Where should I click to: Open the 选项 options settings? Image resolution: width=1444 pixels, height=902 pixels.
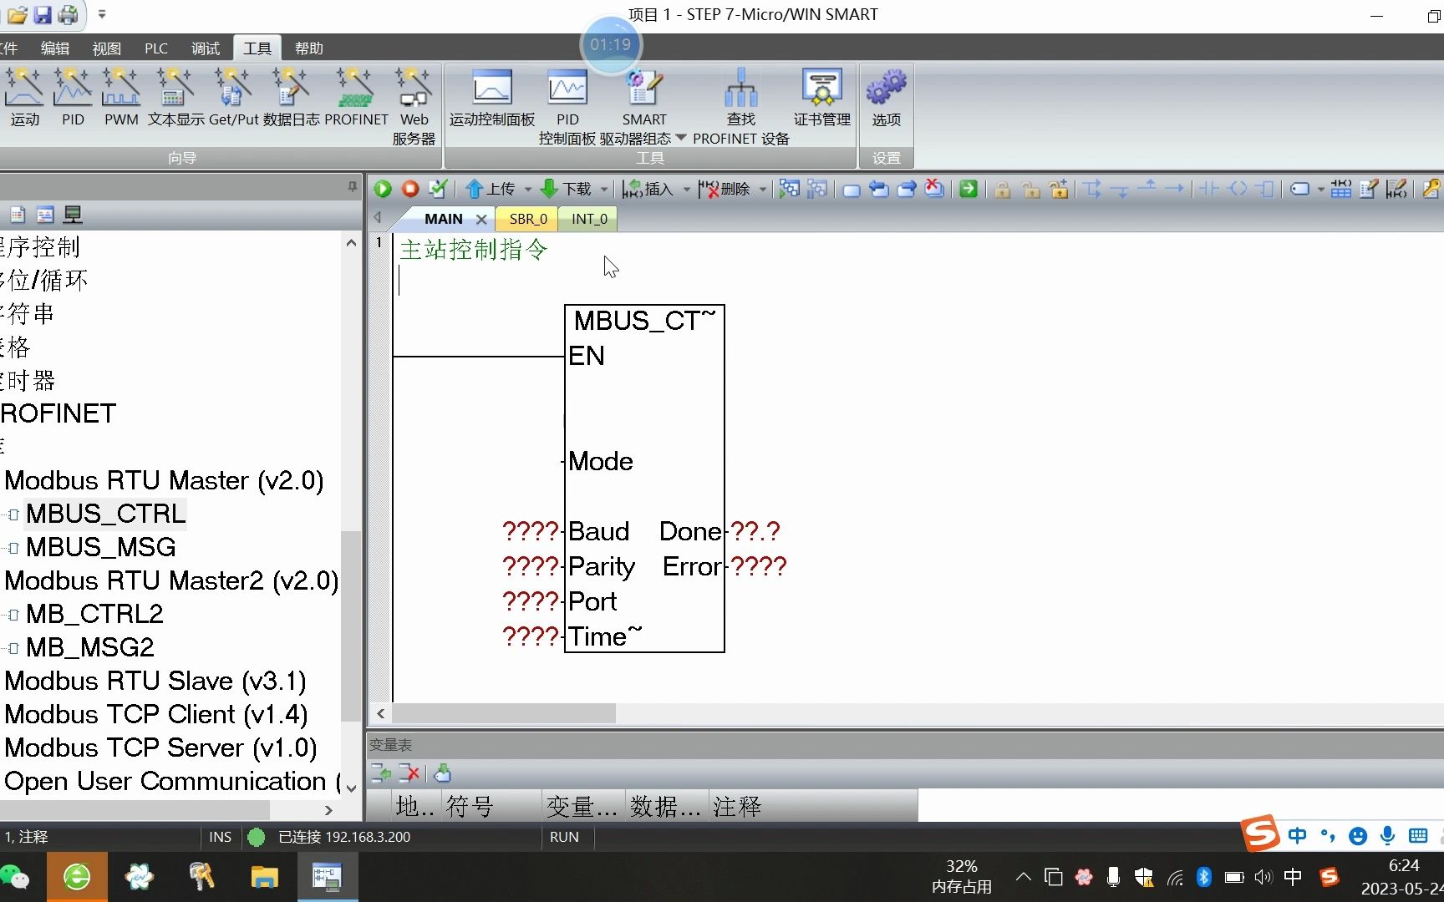pyautogui.click(x=886, y=98)
